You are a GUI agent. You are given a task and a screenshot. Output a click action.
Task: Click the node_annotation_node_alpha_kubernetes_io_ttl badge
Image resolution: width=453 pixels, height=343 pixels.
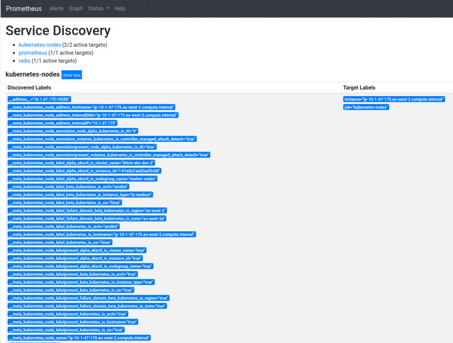tap(73, 131)
